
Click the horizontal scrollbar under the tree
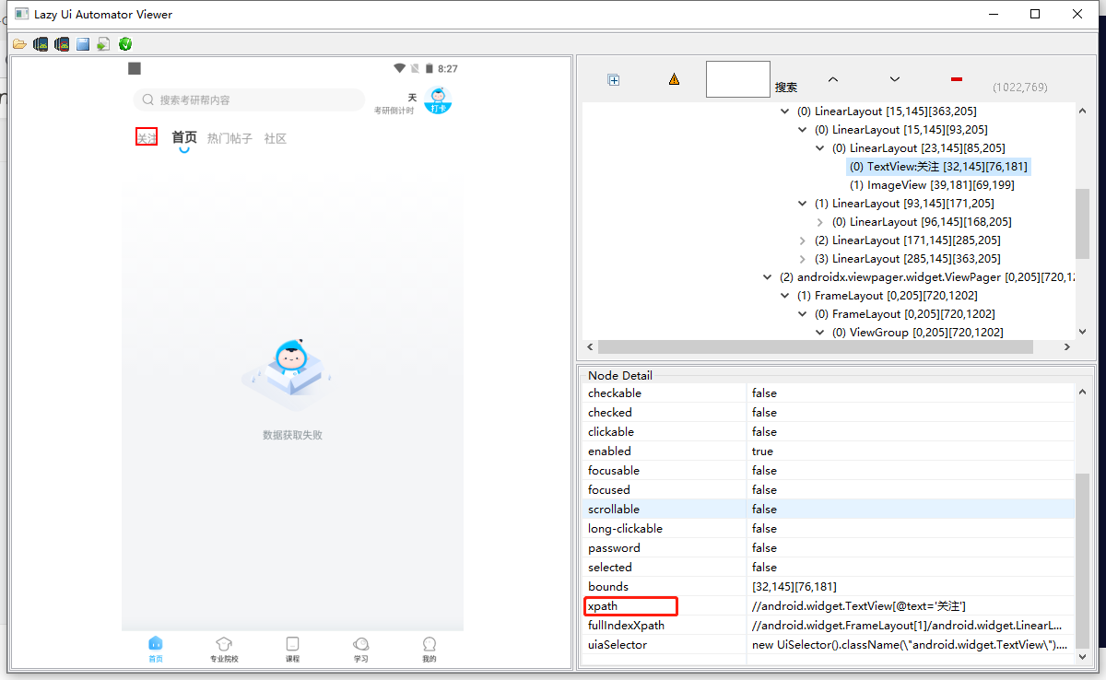[x=811, y=346]
